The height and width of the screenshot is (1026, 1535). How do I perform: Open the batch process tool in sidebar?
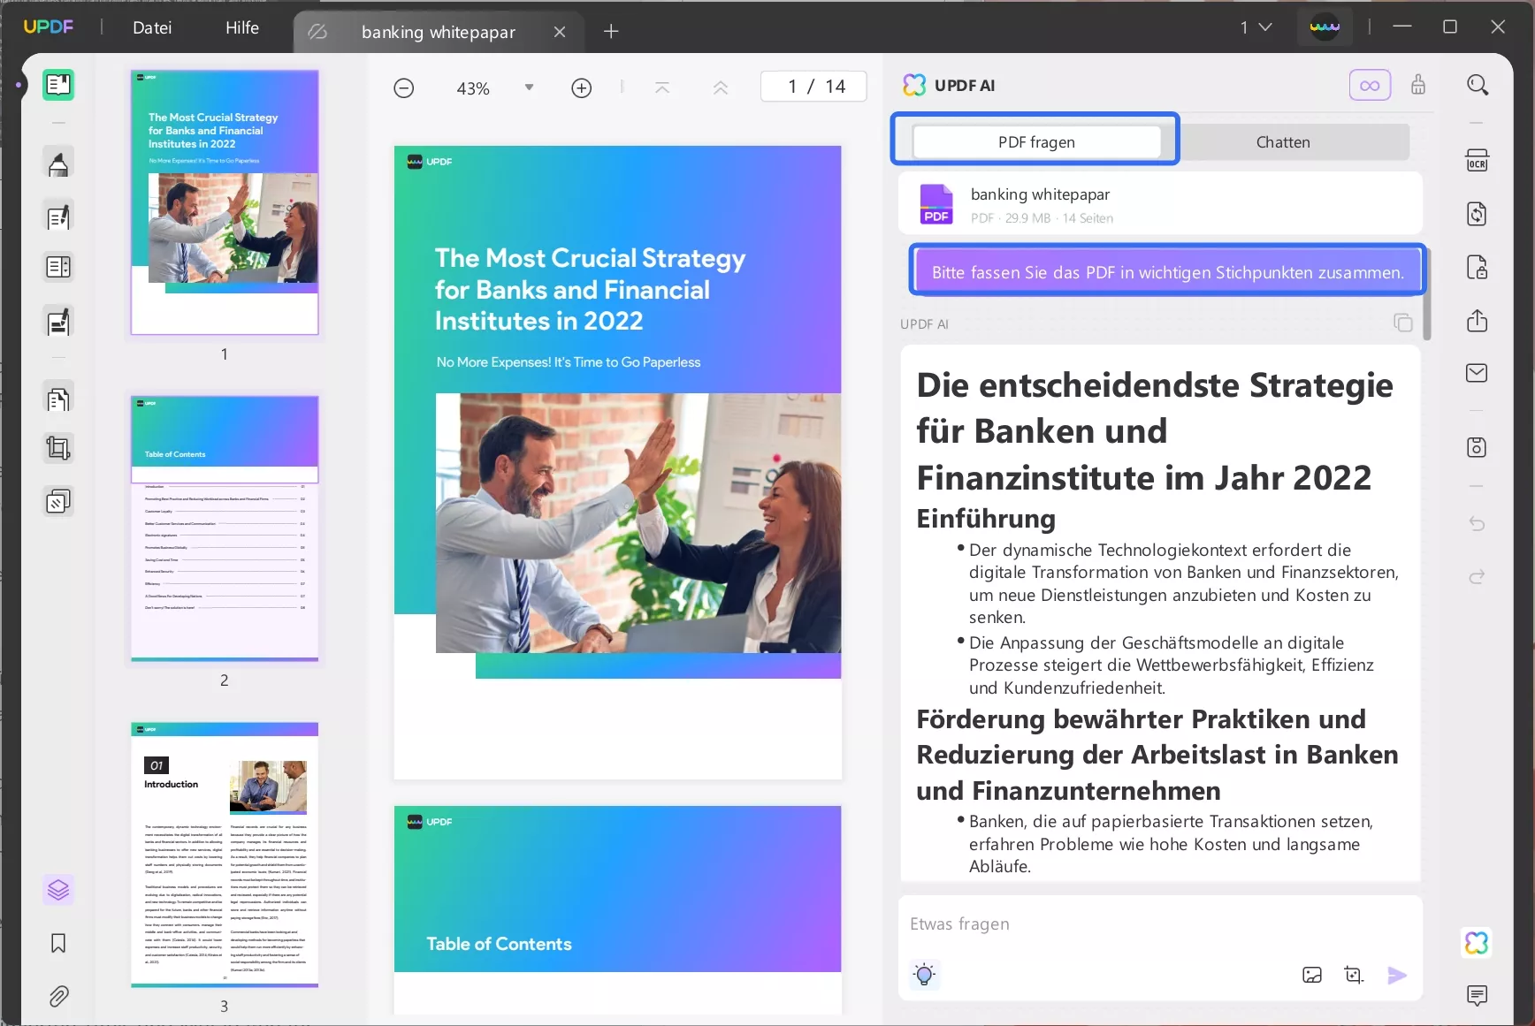tap(58, 502)
